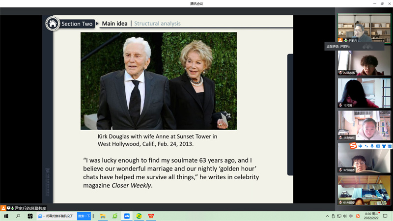This screenshot has width=393, height=221.
Task: Select the top presenter's video thumbnail
Action: (x=364, y=28)
